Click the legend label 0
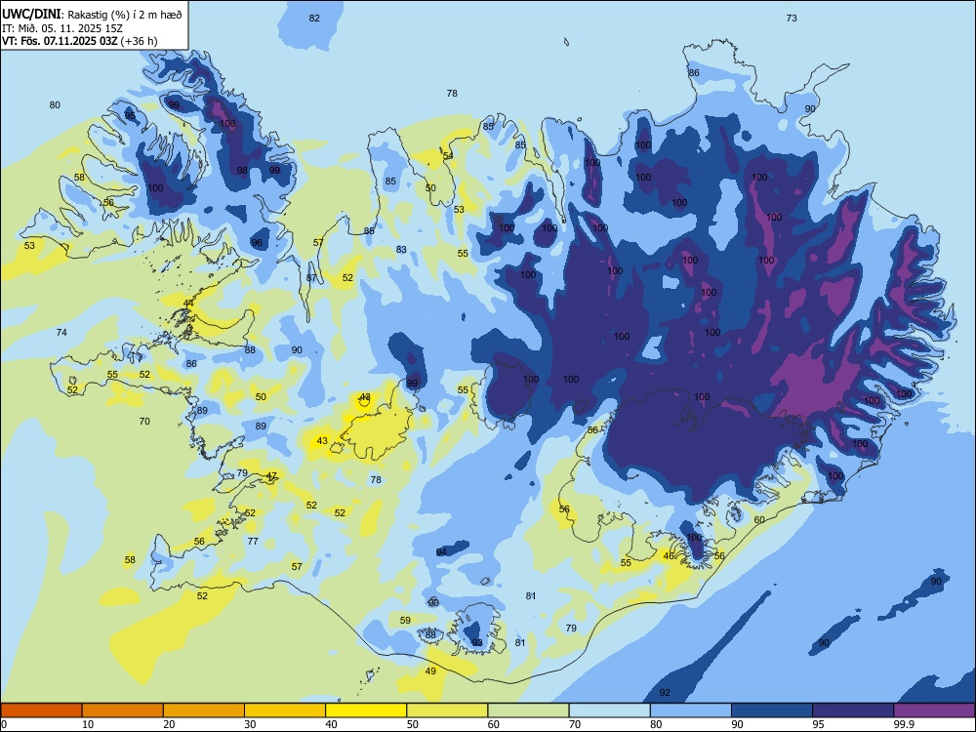This screenshot has width=976, height=732. click(4, 724)
